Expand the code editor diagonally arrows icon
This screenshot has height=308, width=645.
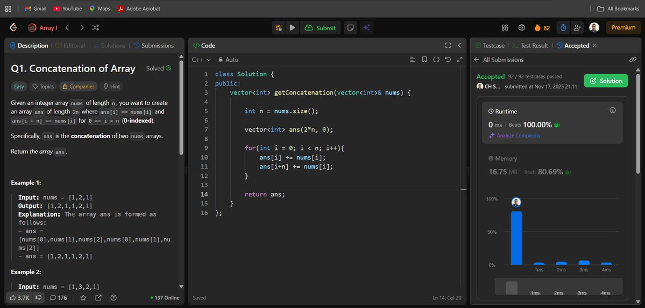[460, 60]
